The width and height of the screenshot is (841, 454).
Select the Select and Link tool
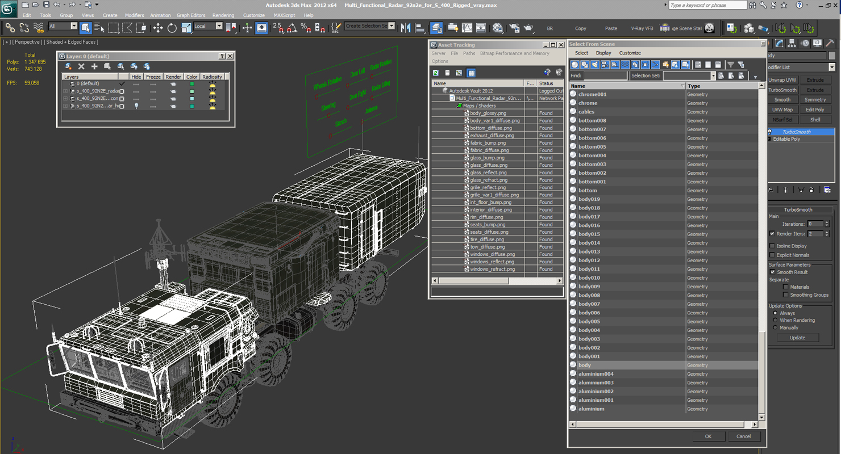[x=10, y=28]
